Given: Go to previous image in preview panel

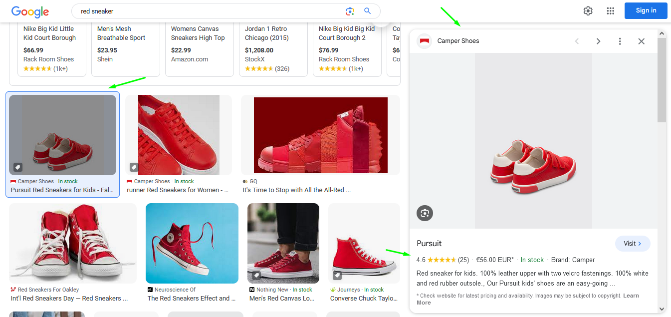Looking at the screenshot, I should 577,41.
